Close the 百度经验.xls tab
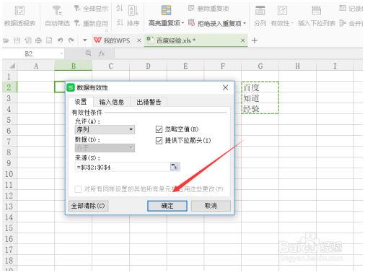This screenshot has height=273, width=365. (x=243, y=40)
